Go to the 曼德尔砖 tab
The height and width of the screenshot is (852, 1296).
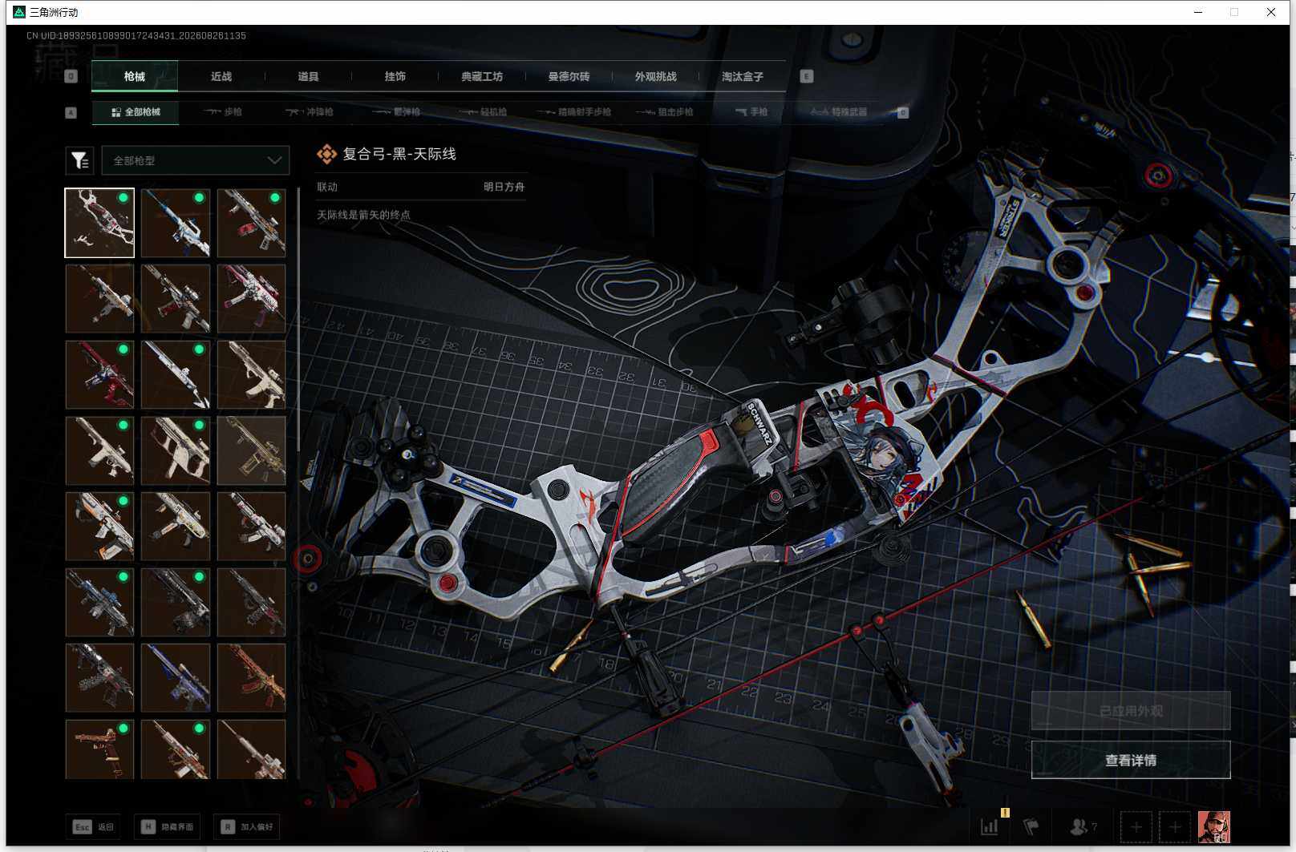coord(569,76)
